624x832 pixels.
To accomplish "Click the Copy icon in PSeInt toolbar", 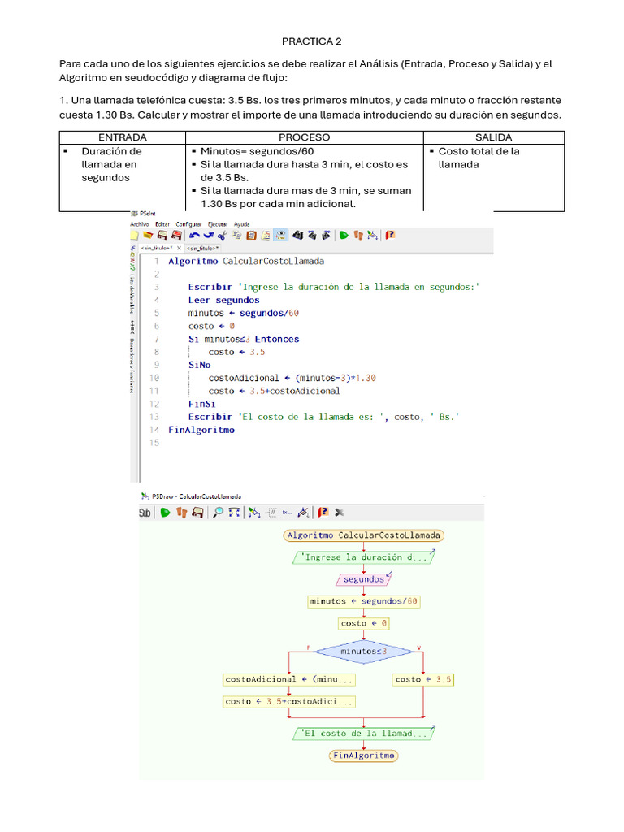I will coord(237,235).
